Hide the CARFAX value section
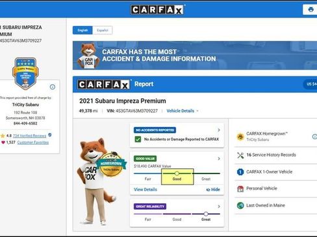The width and height of the screenshot is (317, 237). tap(213, 190)
